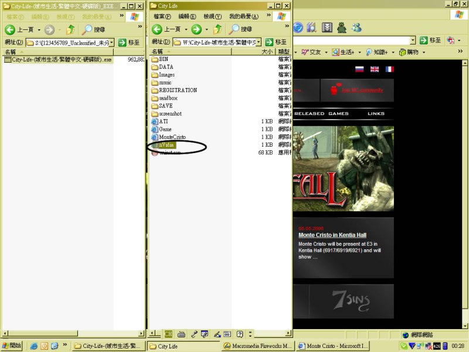
Task: Click 移至 go button in Internet Explorer
Action: click(x=430, y=40)
